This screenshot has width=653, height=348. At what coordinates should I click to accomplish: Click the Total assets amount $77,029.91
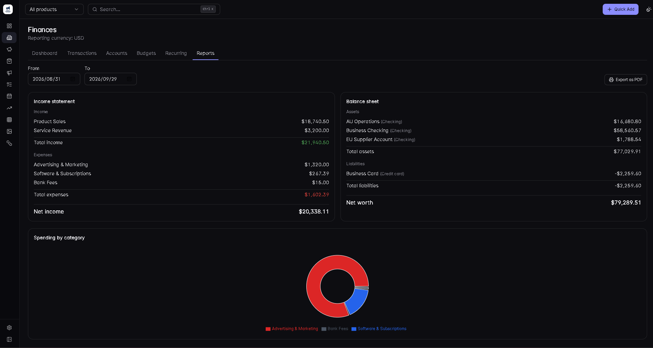(628, 151)
